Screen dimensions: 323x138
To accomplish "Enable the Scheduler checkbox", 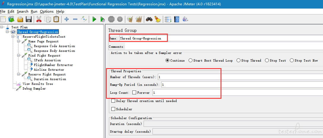I will pyautogui.click(x=113, y=109).
